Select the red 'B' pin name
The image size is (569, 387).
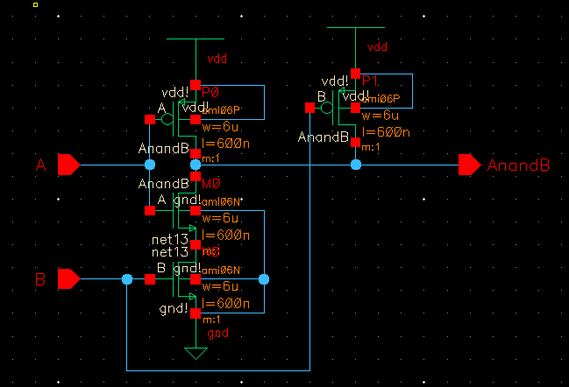tap(40, 279)
